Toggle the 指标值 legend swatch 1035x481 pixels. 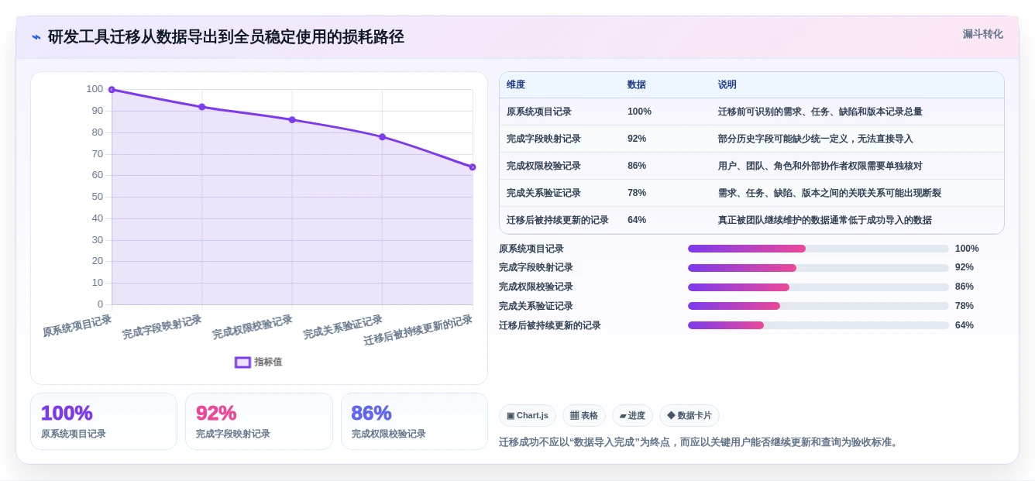pyautogui.click(x=242, y=362)
